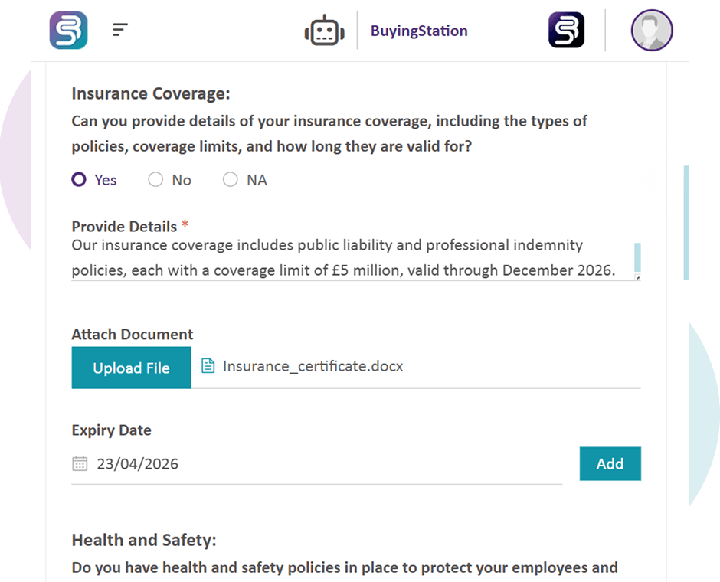Choose the NA radio option
Viewport: 720px width, 582px height.
[230, 180]
